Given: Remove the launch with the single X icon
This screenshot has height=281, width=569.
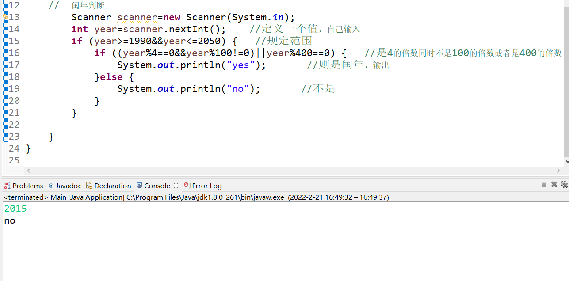Looking at the screenshot, I should [554, 185].
